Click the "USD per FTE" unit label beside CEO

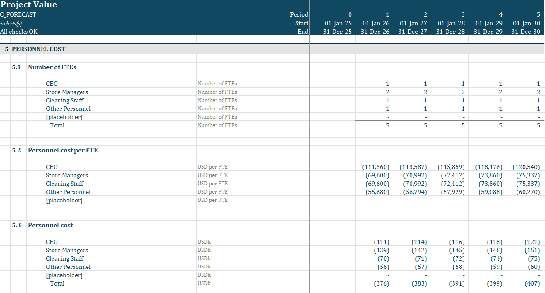(212, 167)
